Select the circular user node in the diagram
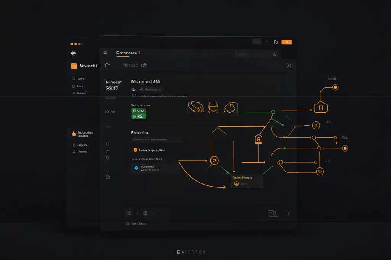391x260 pixels. (x=214, y=161)
